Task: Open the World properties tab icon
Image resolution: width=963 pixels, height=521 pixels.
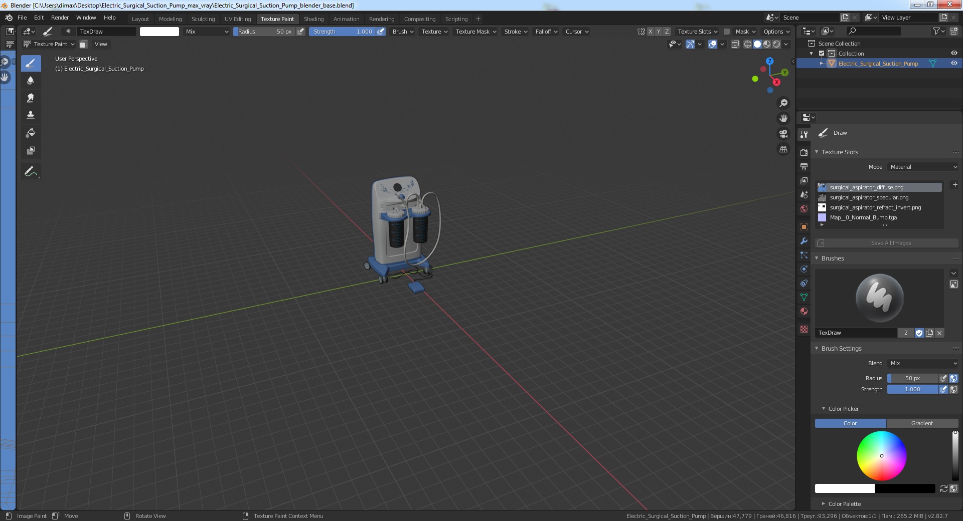Action: coord(804,209)
